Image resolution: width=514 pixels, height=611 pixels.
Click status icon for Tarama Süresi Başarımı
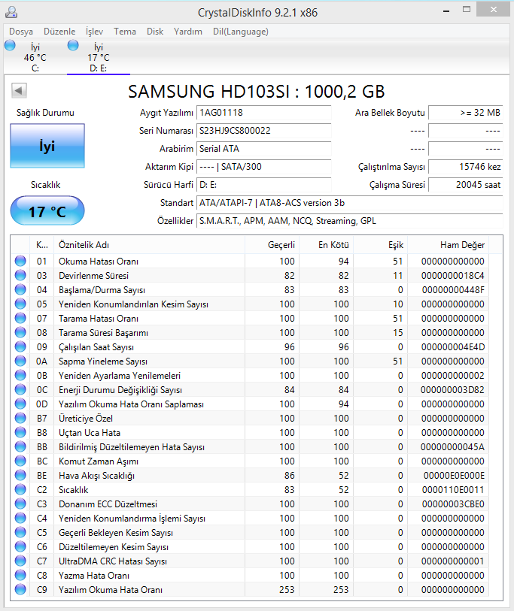click(20, 332)
